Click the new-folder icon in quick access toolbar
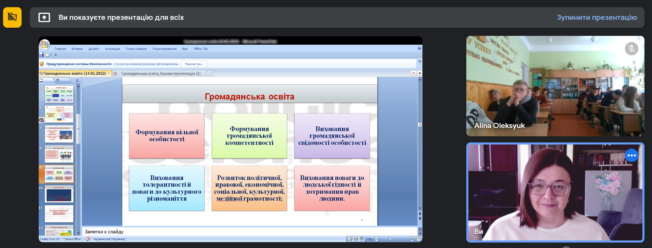Screen dimensions: 652x248 pos(47,55)
